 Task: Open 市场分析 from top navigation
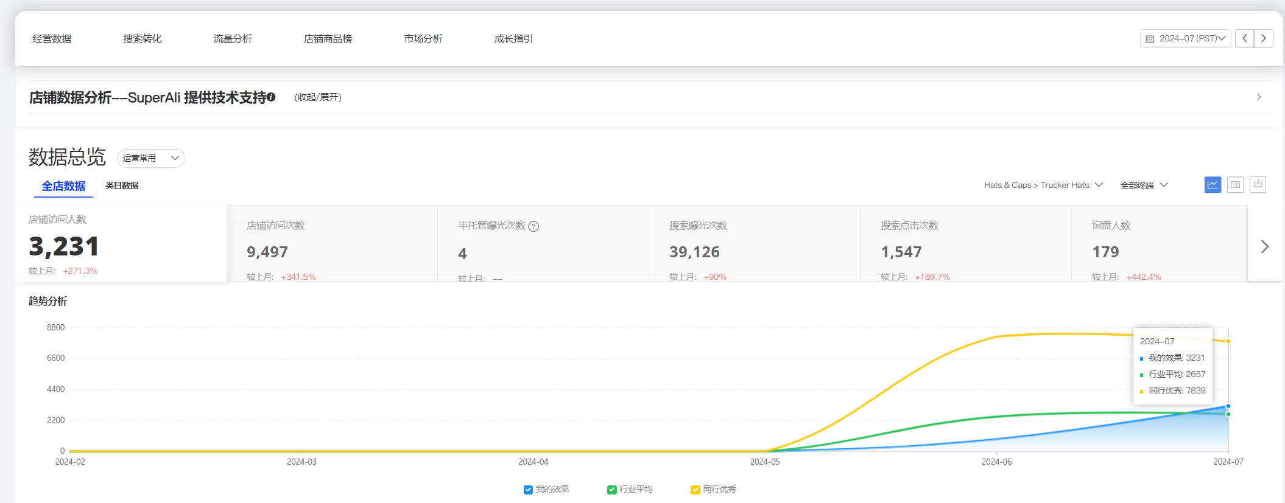(x=423, y=38)
